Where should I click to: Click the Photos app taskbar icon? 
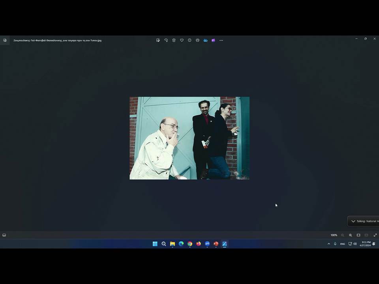point(225,244)
